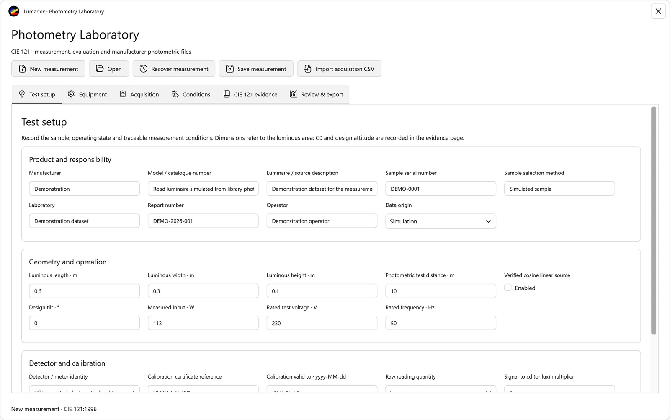Screen dimensions: 670x420
Task: Focus the Luminous length field
Action: coord(84,291)
